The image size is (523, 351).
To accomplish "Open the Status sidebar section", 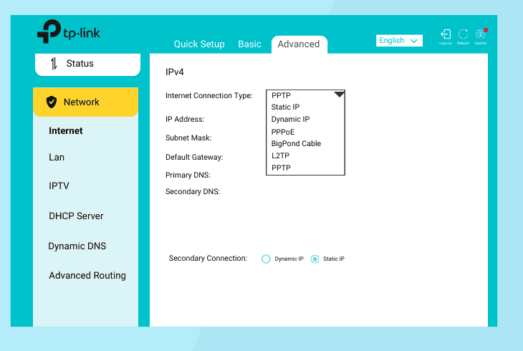I will click(87, 64).
